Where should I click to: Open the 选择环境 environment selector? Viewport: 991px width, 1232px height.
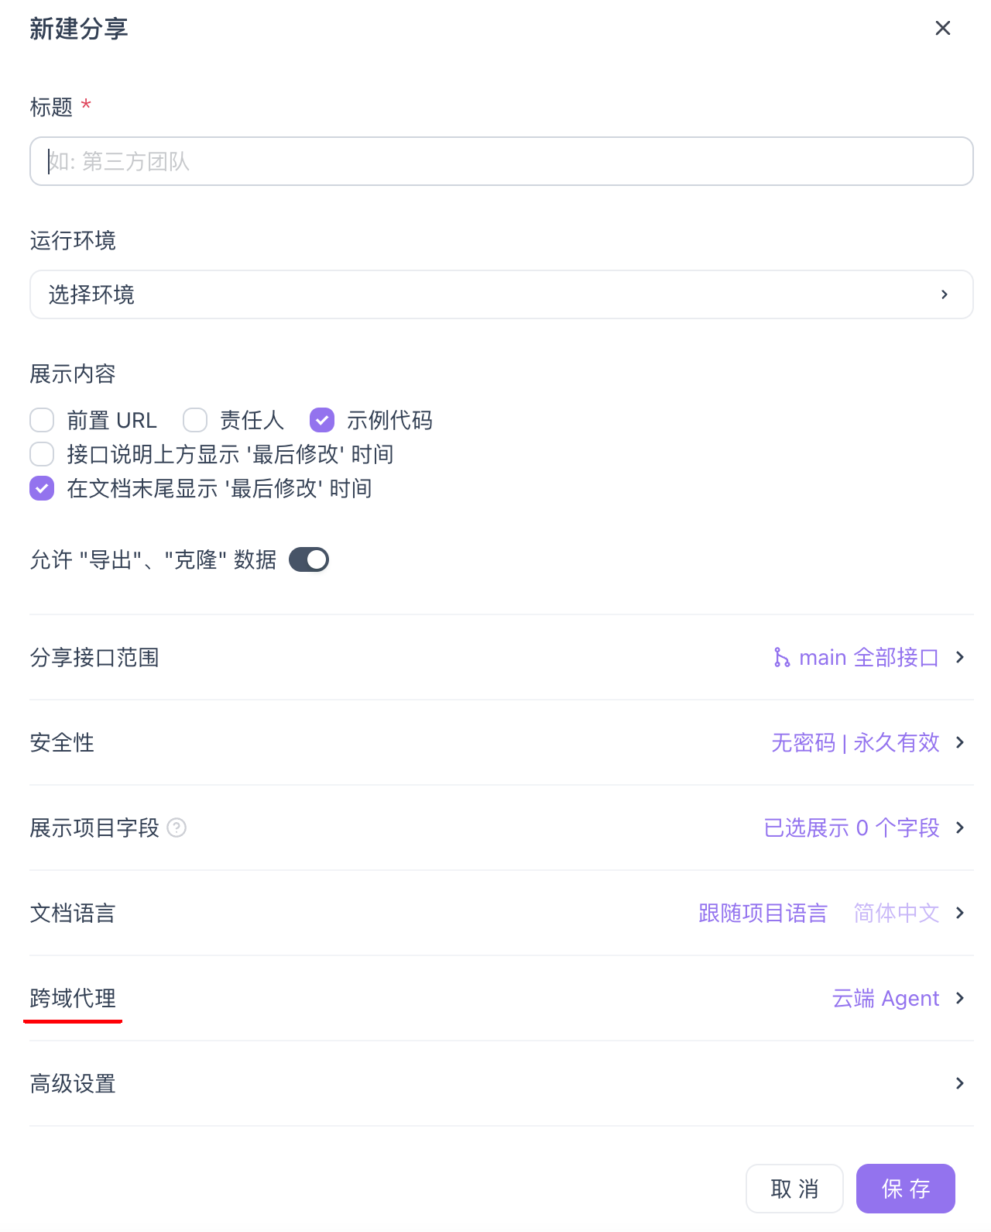click(500, 294)
